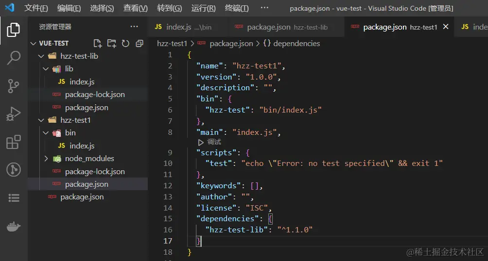
Task: Create a new file in VUE-TEST
Action: pos(98,44)
